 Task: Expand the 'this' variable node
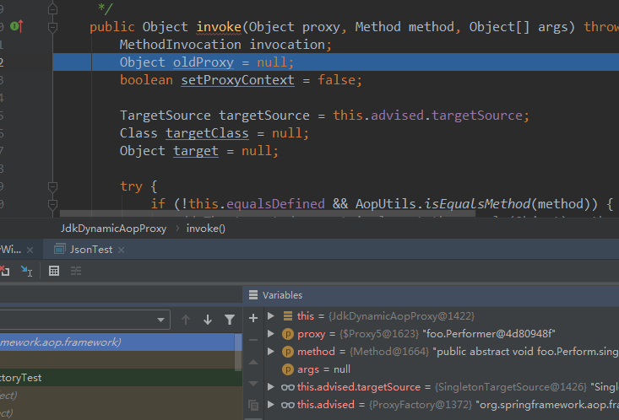(x=271, y=316)
